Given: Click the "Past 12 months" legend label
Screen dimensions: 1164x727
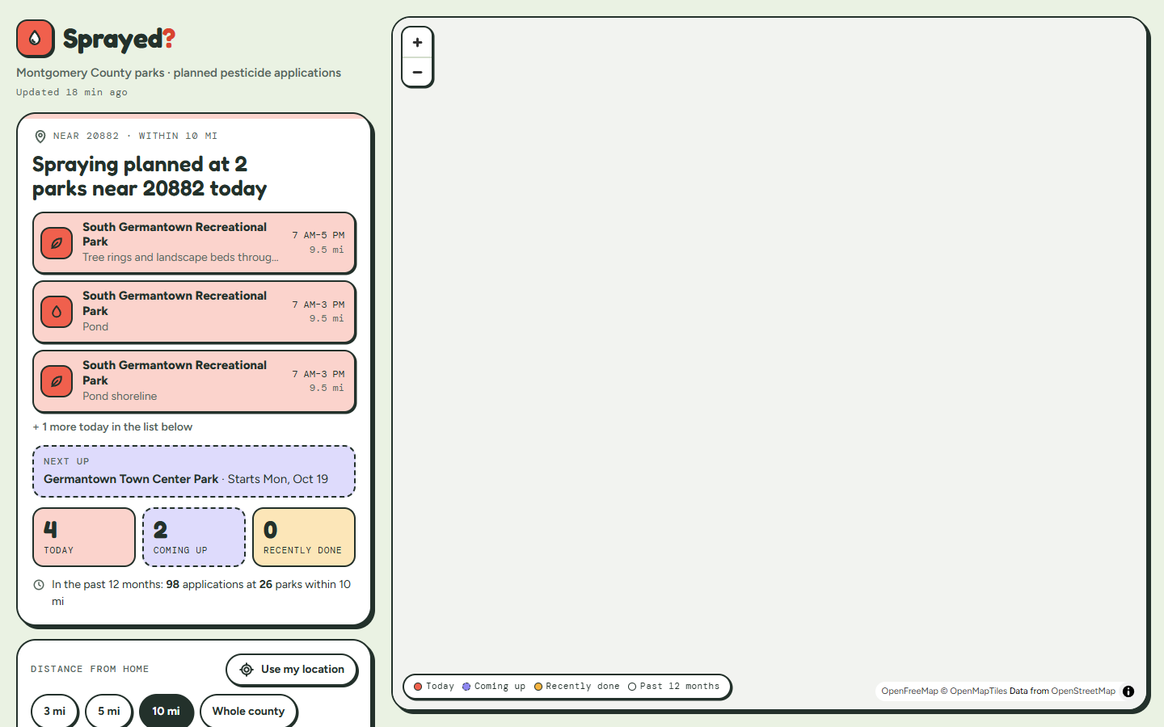Looking at the screenshot, I should pyautogui.click(x=680, y=687).
